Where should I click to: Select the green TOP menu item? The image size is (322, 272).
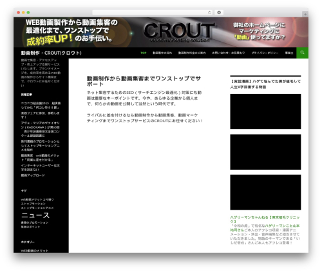(x=144, y=53)
